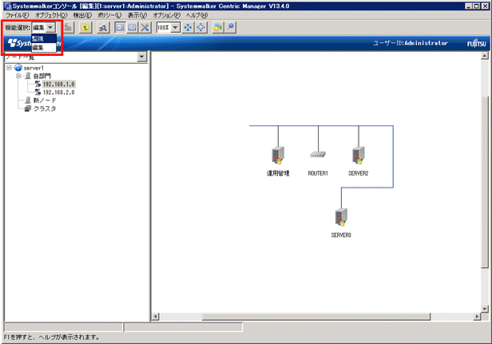Click the ROUTER1 label text
This screenshot has height=344, width=492.
318,173
